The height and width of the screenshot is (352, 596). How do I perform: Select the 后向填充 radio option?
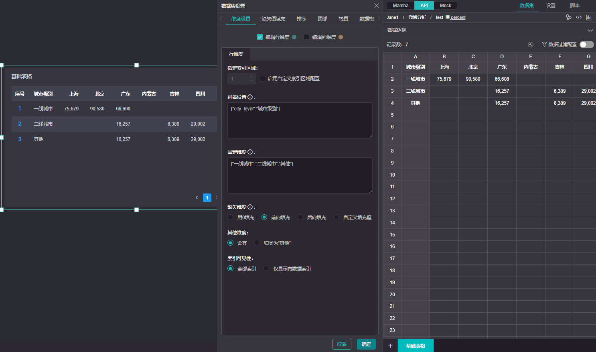[x=300, y=217]
